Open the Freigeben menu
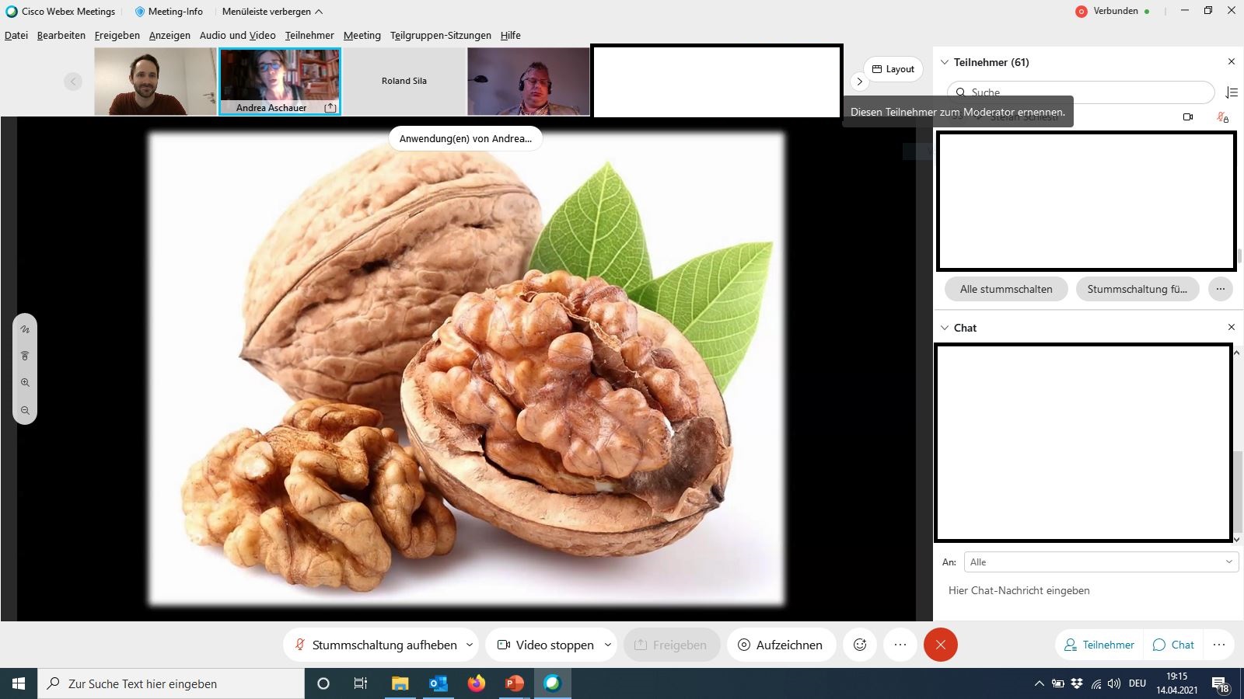Viewport: 1244px width, 699px height. [117, 35]
